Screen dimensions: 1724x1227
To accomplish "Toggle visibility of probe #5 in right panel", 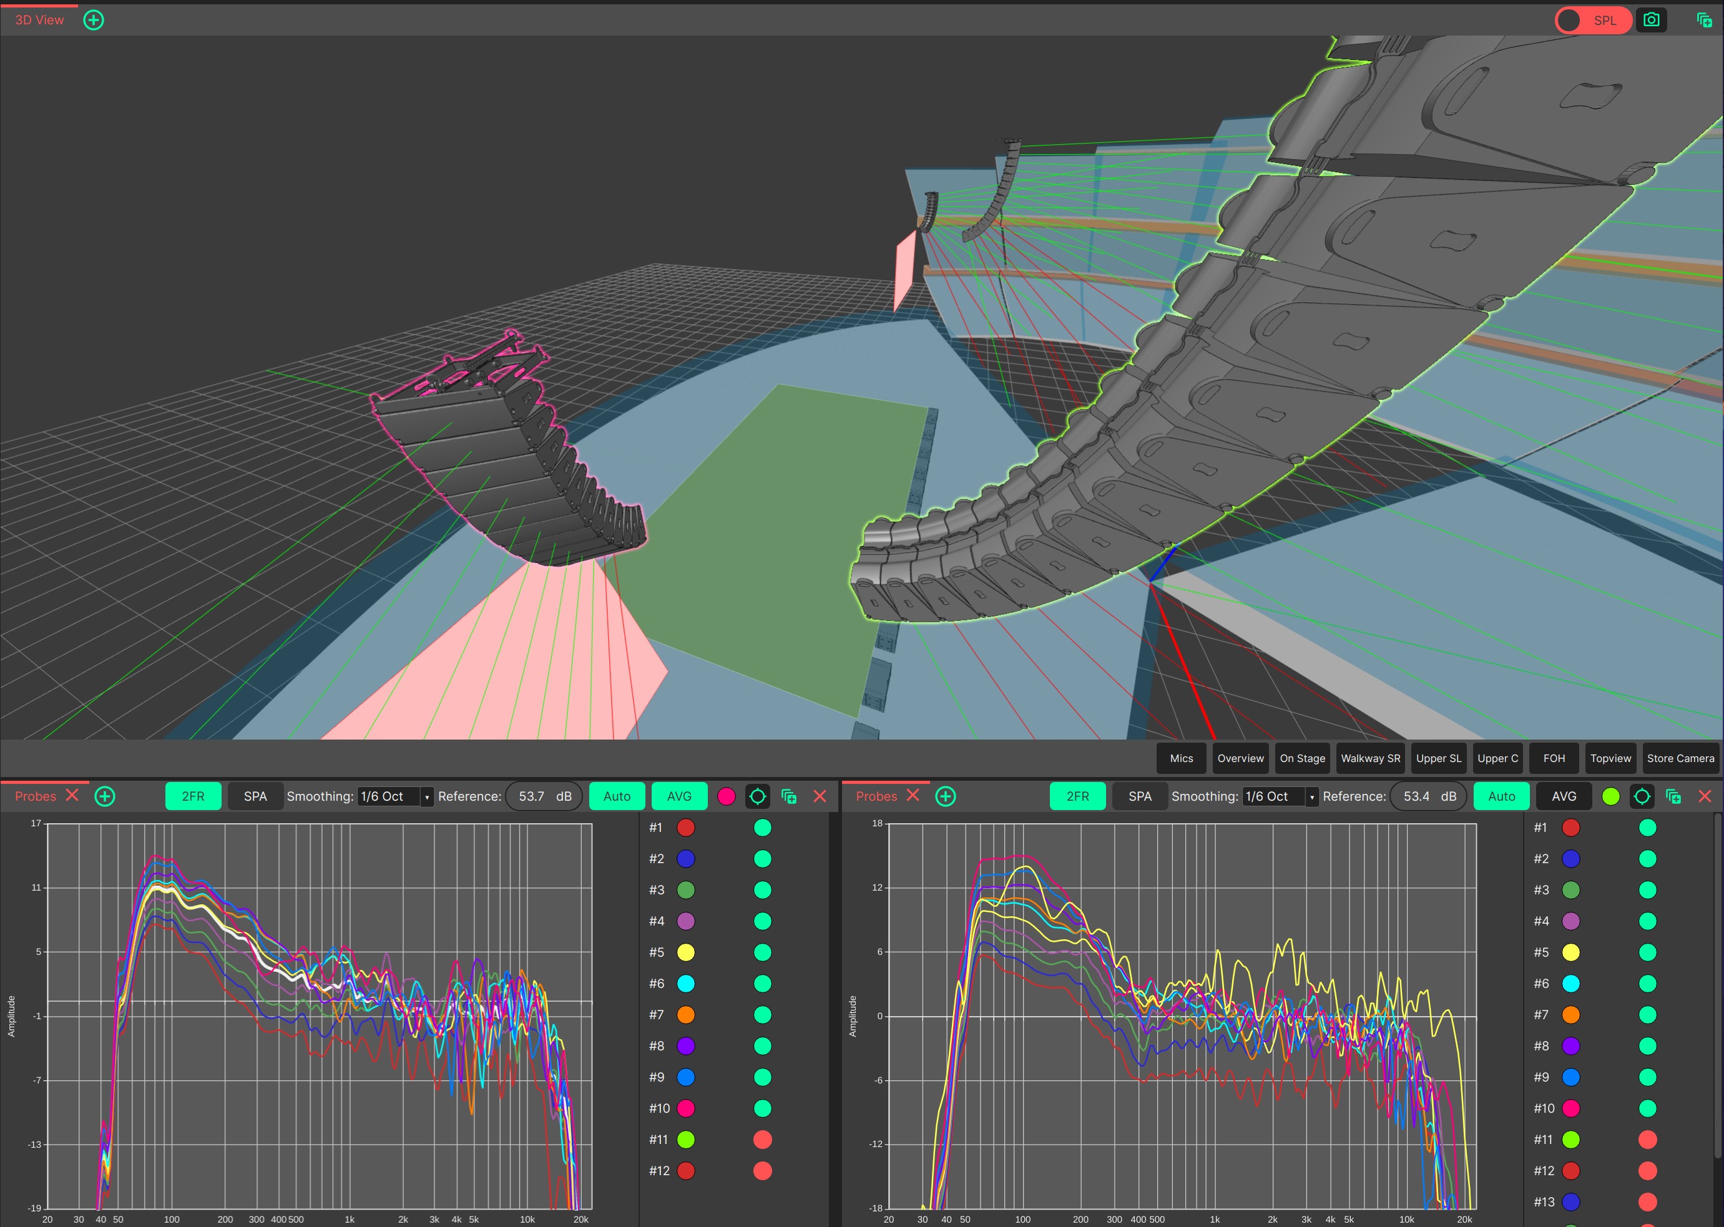I will 1647,952.
